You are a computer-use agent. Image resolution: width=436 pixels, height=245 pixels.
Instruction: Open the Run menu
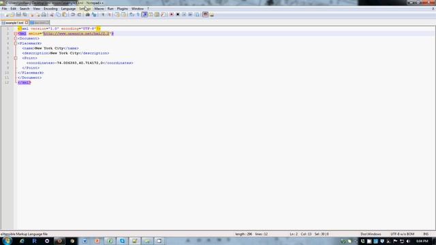point(110,9)
